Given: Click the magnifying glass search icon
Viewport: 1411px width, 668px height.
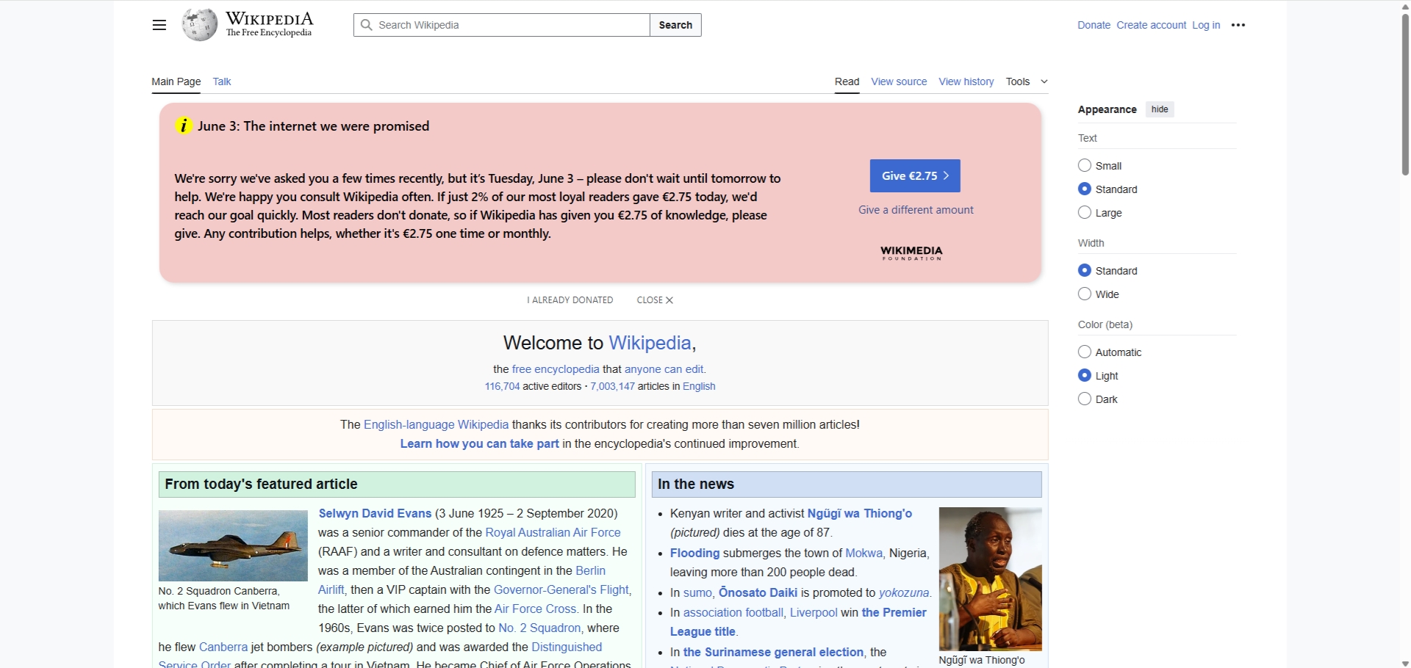Looking at the screenshot, I should click(366, 25).
